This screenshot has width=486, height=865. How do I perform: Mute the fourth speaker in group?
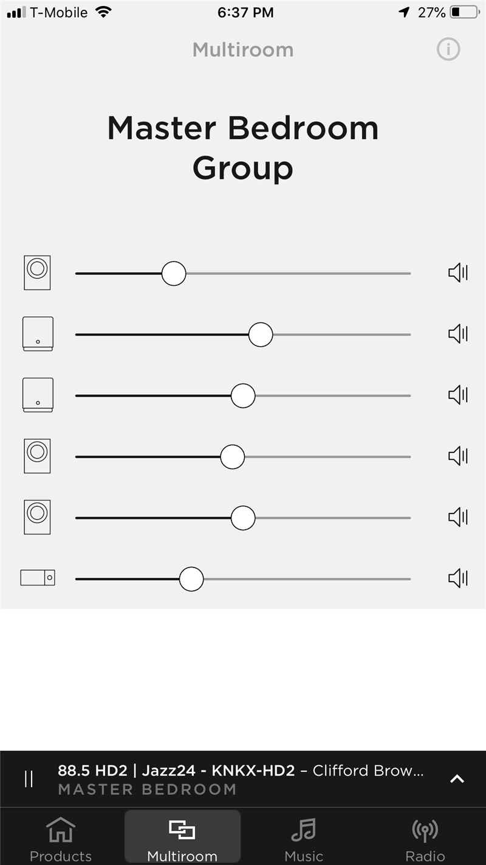457,456
